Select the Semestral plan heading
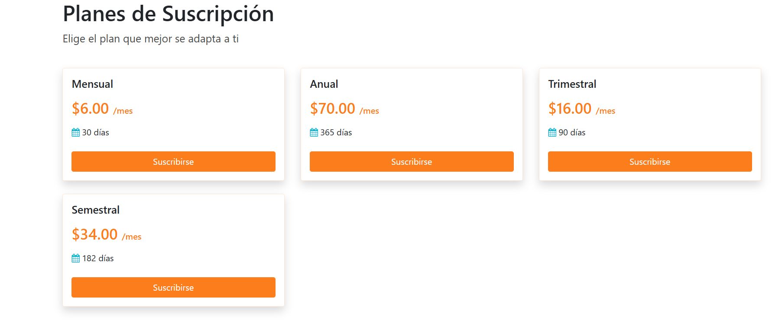 pos(96,210)
